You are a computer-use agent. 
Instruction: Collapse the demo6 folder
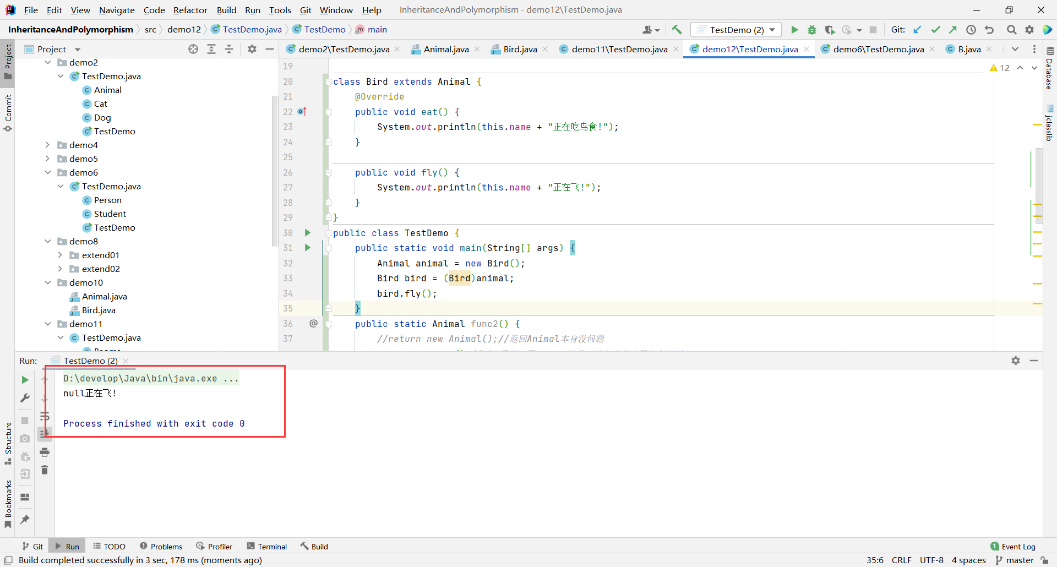[48, 172]
